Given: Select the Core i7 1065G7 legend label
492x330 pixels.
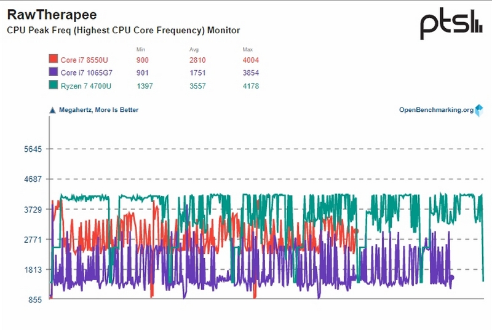Looking at the screenshot, I should click(86, 73).
